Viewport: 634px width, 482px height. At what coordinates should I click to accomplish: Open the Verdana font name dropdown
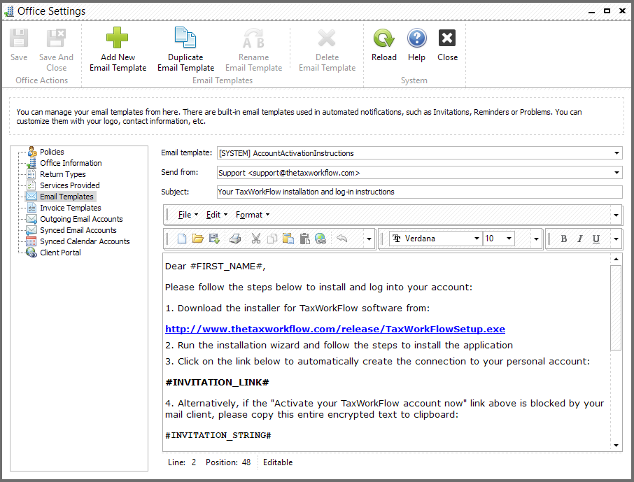[x=477, y=239]
